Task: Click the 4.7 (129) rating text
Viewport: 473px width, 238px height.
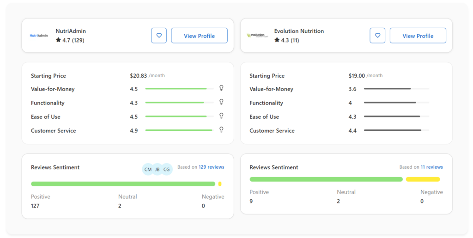Action: point(73,40)
